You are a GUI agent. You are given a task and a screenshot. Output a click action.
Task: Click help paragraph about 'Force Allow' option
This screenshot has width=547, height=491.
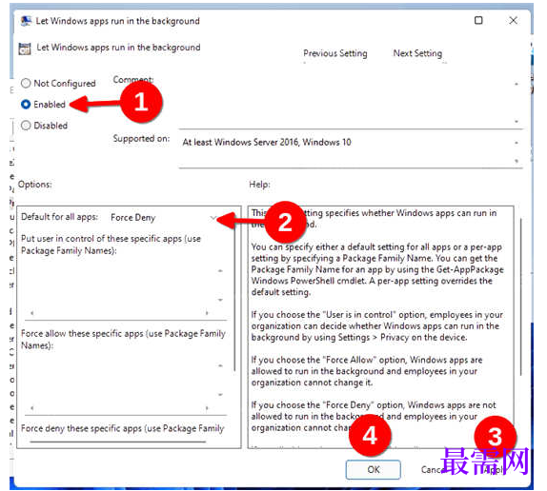[x=367, y=371]
